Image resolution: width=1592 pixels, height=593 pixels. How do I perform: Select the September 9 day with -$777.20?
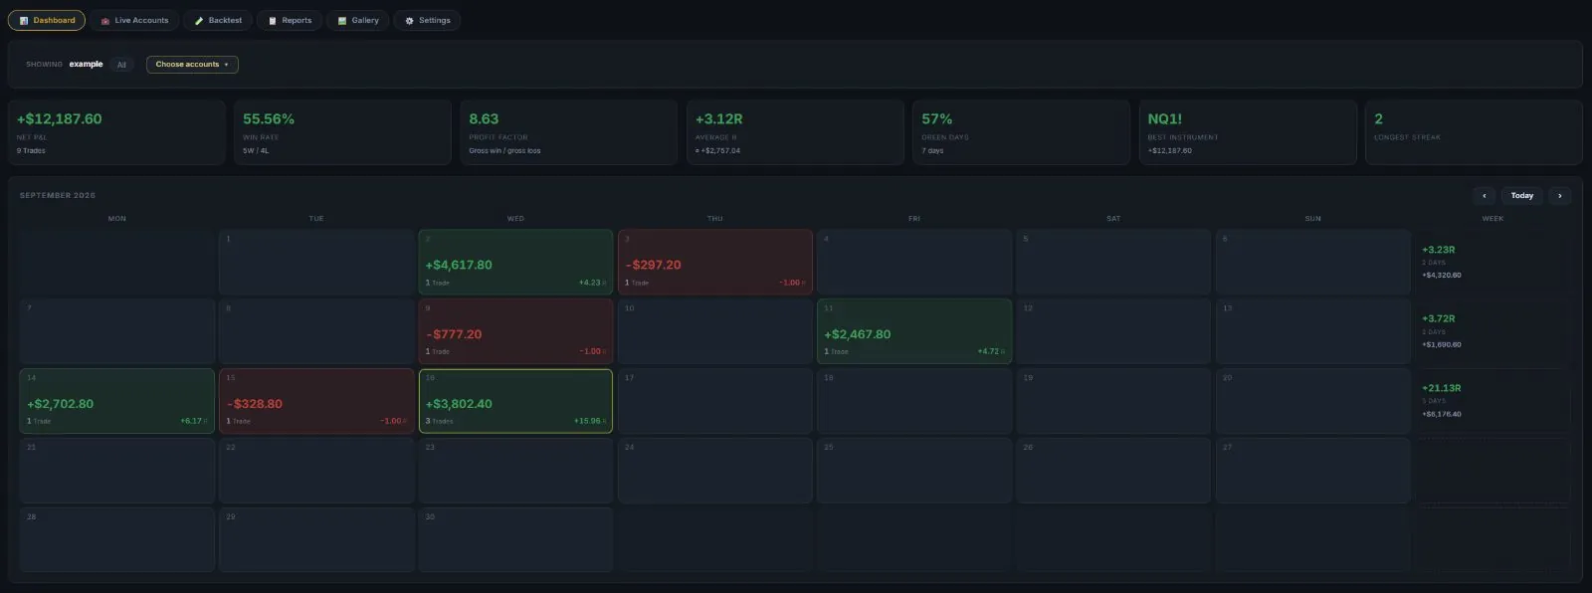515,331
